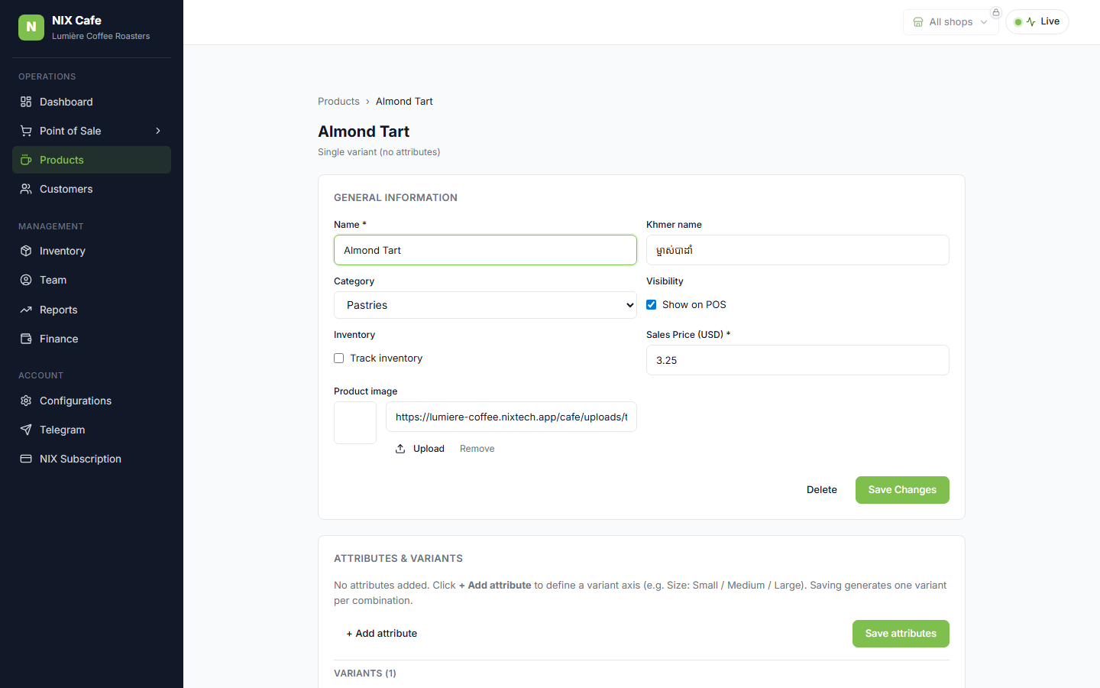Click the product image URL field
Image resolution: width=1100 pixels, height=688 pixels.
coord(511,417)
